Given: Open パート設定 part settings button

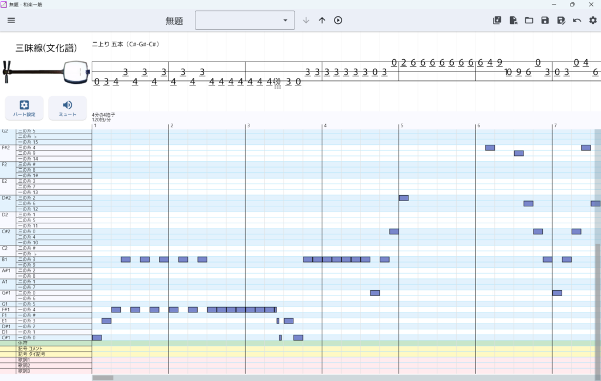Looking at the screenshot, I should pos(24,108).
